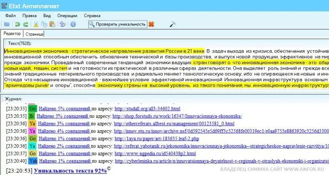Open the Файл menu
The width and height of the screenshot is (329, 175).
[10, 16]
